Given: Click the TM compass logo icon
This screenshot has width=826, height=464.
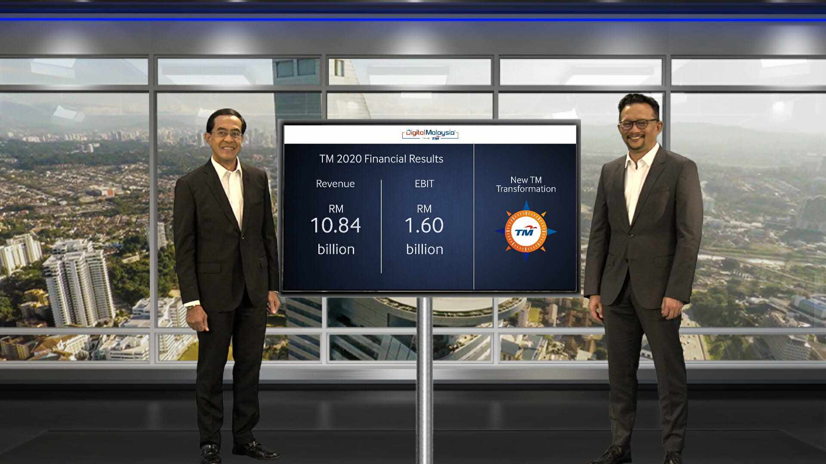Looking at the screenshot, I should coord(525,231).
